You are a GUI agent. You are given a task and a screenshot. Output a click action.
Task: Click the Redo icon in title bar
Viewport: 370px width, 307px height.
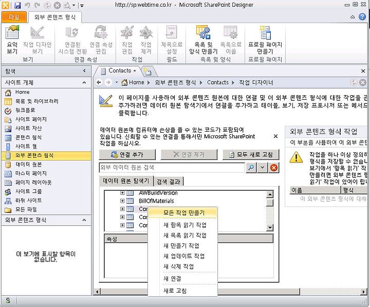click(x=37, y=5)
